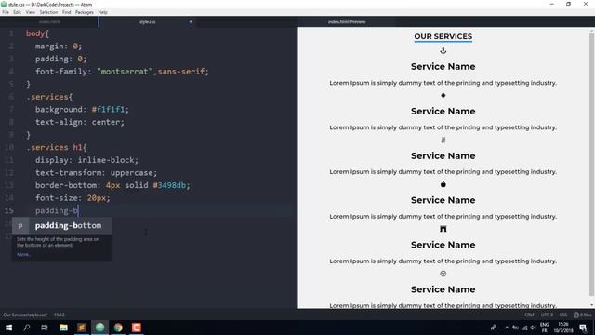The height and width of the screenshot is (335, 595).
Task: Open the Windows notification center
Action: tap(583, 328)
